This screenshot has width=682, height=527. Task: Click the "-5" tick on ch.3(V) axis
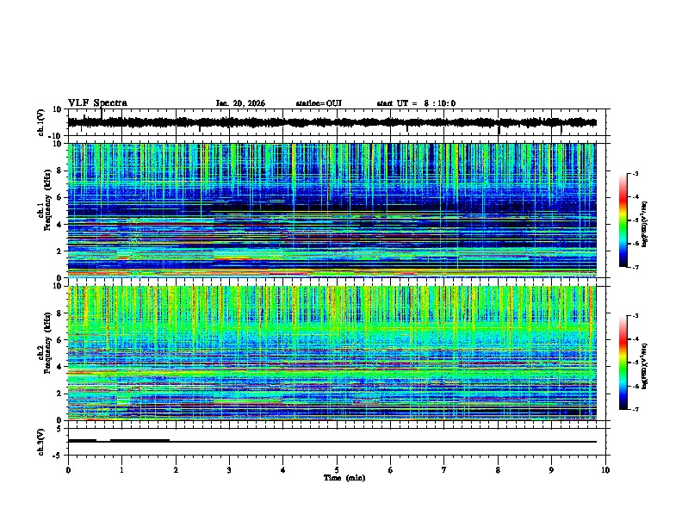58,456
